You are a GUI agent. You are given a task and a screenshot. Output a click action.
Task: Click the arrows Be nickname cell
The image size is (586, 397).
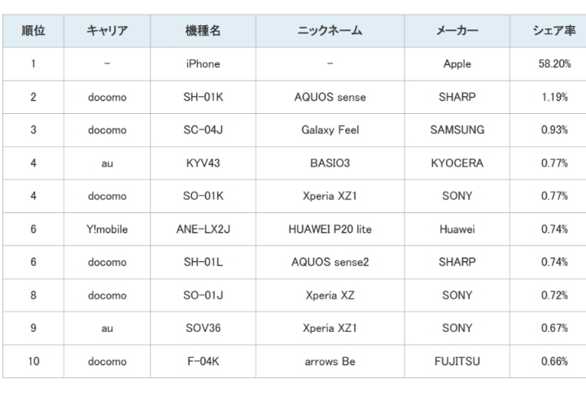[x=330, y=361]
